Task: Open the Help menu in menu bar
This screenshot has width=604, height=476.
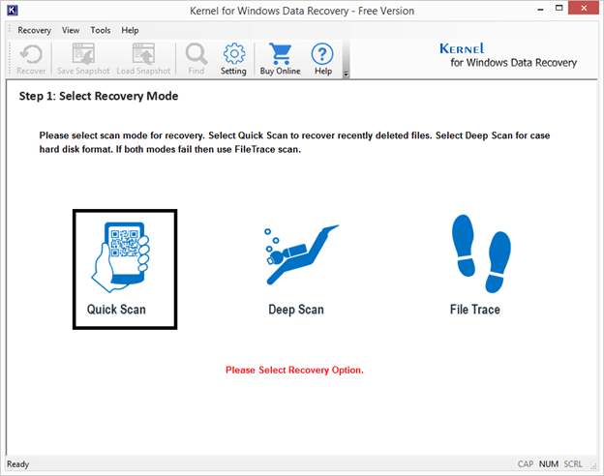Action: tap(130, 30)
